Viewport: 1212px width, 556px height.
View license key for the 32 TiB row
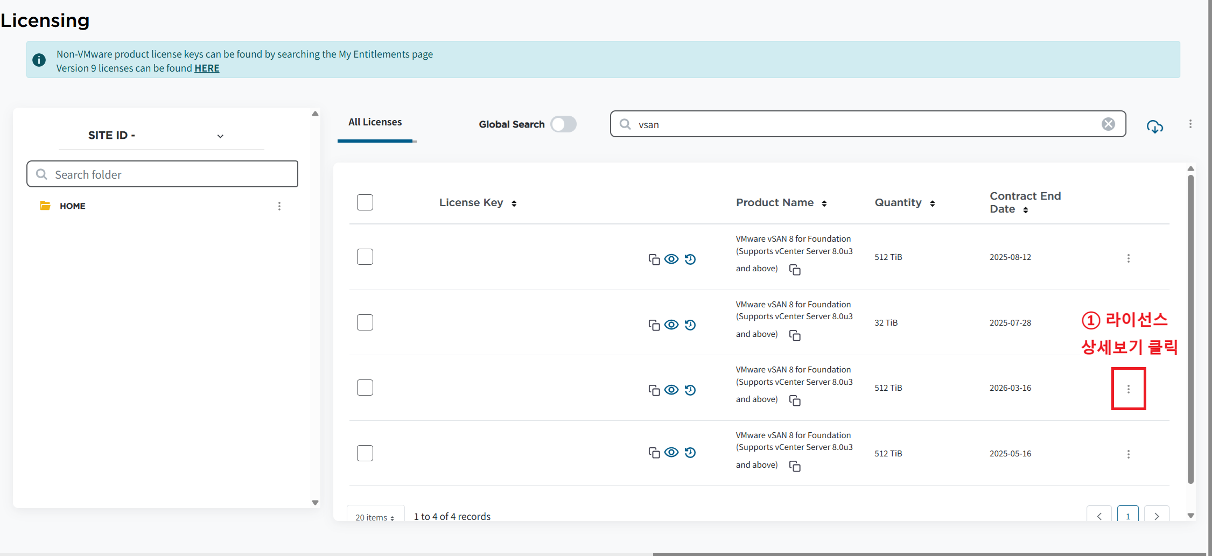tap(671, 325)
